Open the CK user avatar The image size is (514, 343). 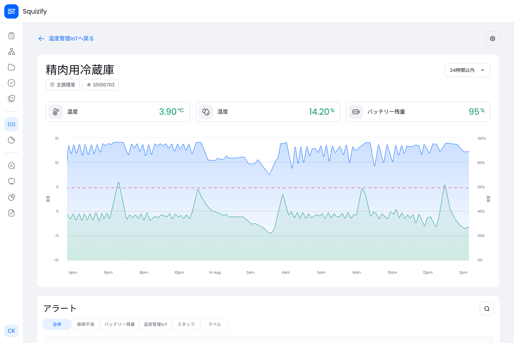tap(11, 331)
